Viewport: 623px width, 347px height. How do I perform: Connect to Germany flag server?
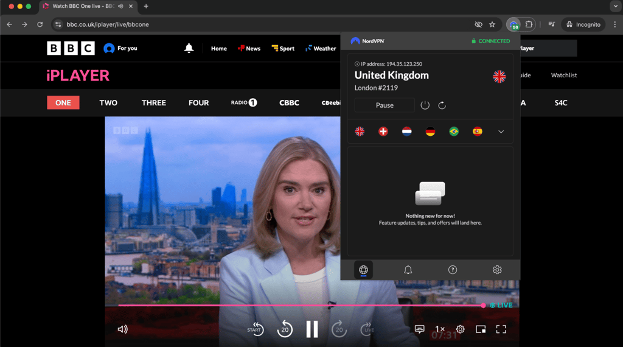(430, 131)
